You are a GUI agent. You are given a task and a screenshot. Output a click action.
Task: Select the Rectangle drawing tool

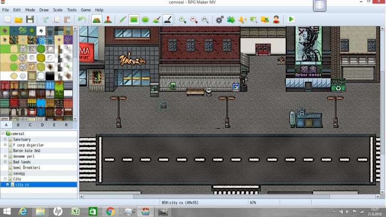pyautogui.click(x=134, y=19)
